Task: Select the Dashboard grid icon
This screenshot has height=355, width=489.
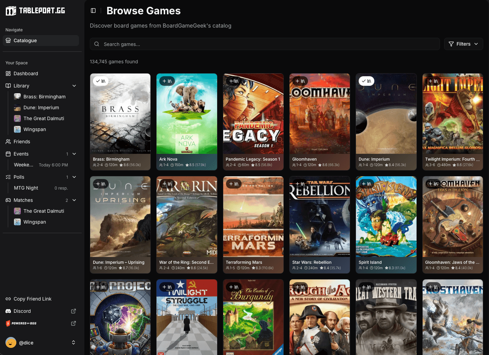Action: (8, 74)
